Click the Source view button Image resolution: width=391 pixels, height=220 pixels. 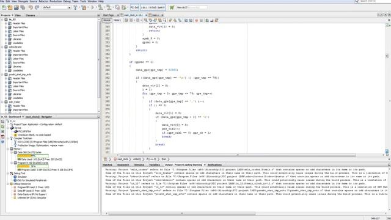tap(107, 20)
